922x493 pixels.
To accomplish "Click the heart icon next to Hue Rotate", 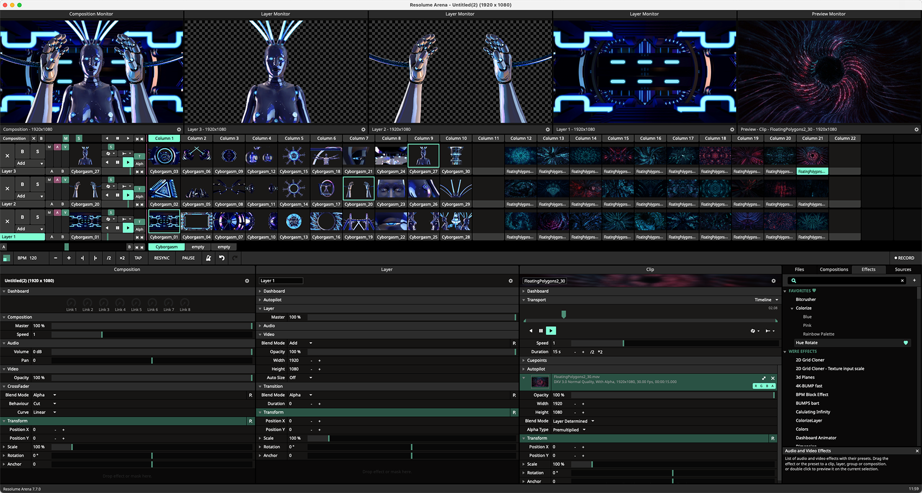I will 906,343.
